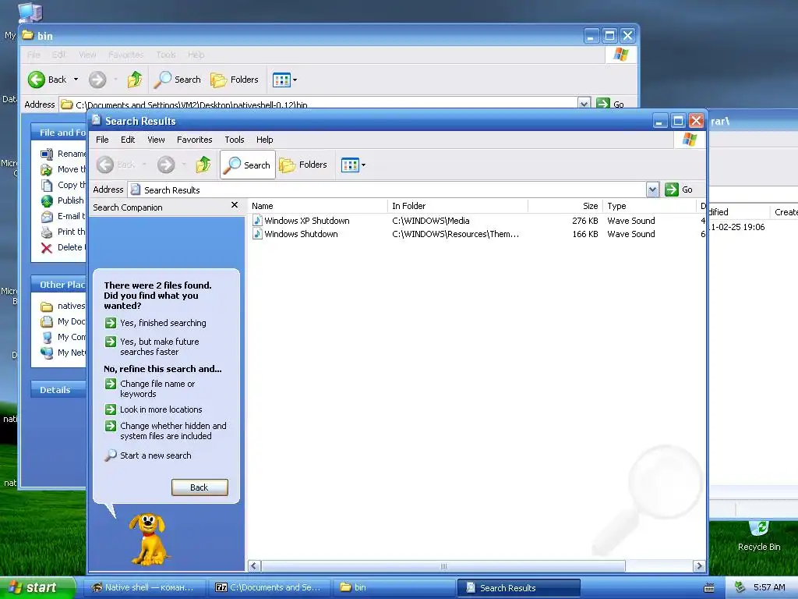Click the taskbar clock showing 5:57 AM
The width and height of the screenshot is (798, 599).
(x=768, y=587)
